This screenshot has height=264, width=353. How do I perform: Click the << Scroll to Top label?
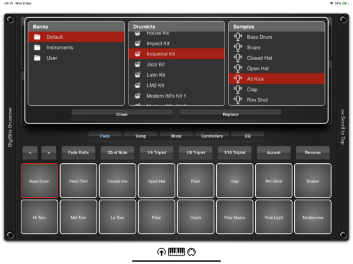click(343, 127)
